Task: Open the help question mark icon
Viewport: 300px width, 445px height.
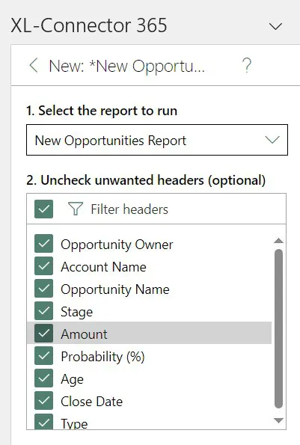Action: click(247, 66)
